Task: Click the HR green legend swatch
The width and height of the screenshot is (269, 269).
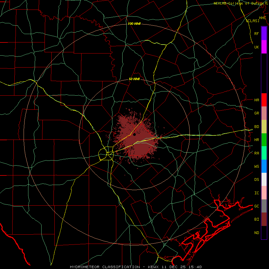Action: (264, 140)
